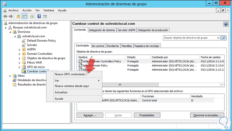Expand the Filtros WMI node
The height and width of the screenshot is (131, 232).
pyautogui.click(x=19, y=63)
